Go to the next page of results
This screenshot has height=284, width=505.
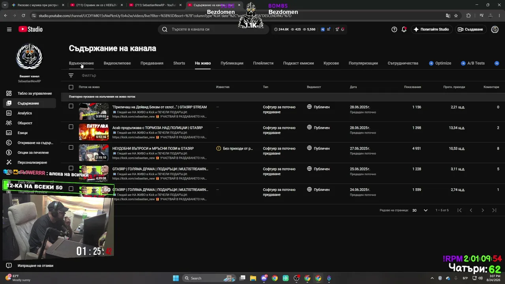(483, 210)
